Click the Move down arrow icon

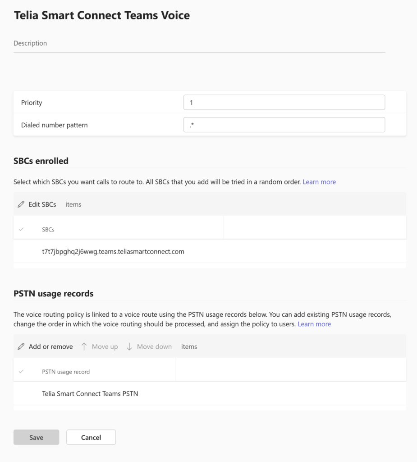129,346
